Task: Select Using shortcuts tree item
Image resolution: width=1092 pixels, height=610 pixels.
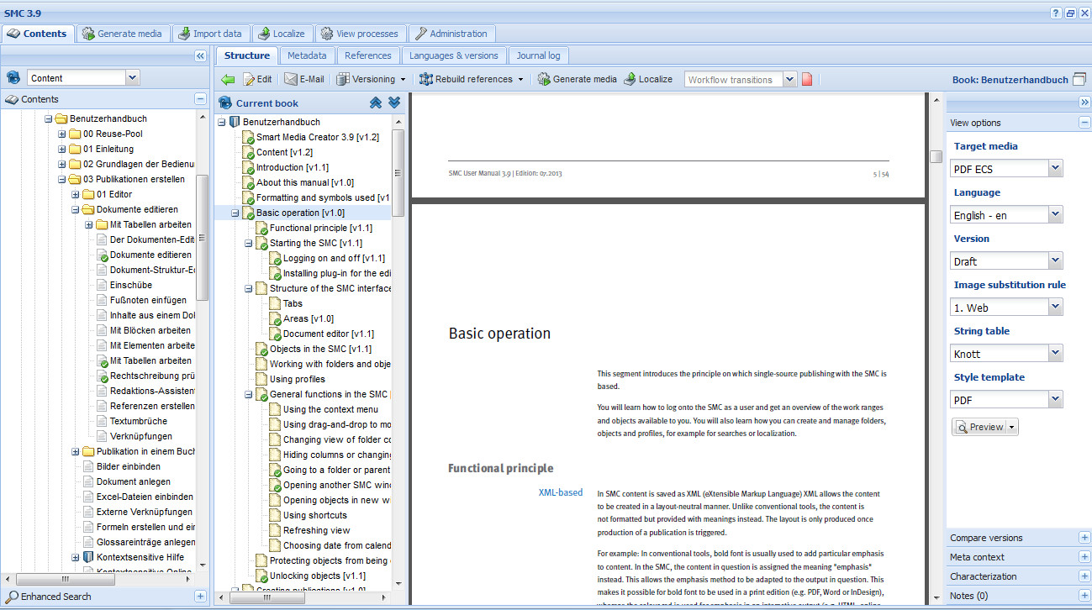Action: (x=315, y=515)
